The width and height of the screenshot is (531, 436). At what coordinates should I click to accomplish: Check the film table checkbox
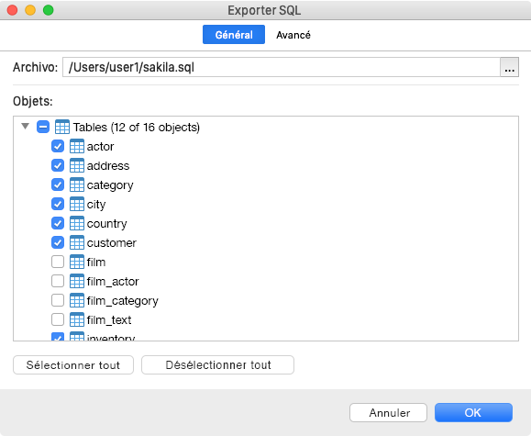[58, 263]
